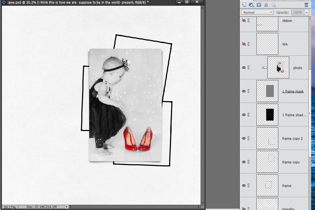Show the hidden ribbon layer
Screen dimensions: 315x210
pos(244,20)
